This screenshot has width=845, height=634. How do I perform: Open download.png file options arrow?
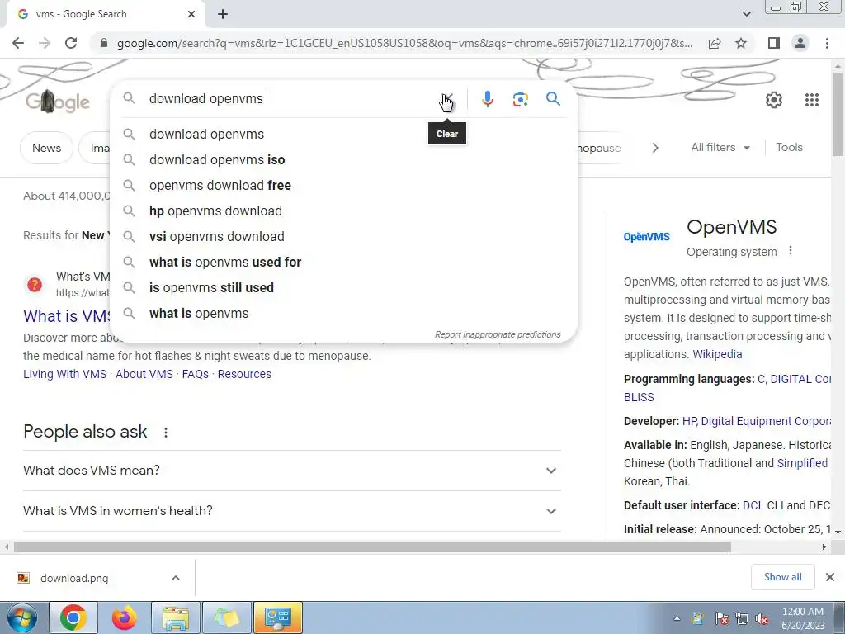click(176, 578)
